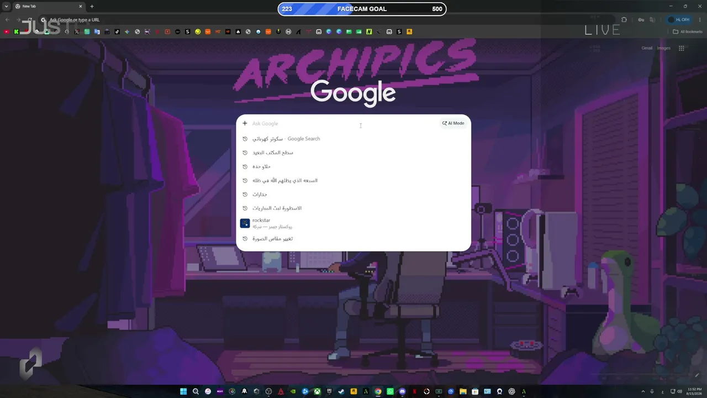Viewport: 707px width, 398px height.
Task: Open the Windows Start menu
Action: [183, 391]
